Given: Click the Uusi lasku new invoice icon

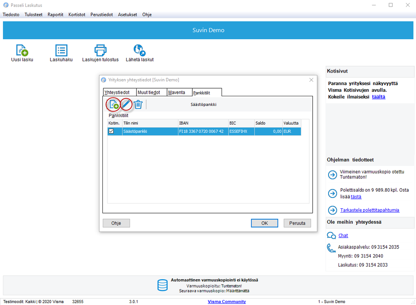Looking at the screenshot, I should [x=22, y=50].
